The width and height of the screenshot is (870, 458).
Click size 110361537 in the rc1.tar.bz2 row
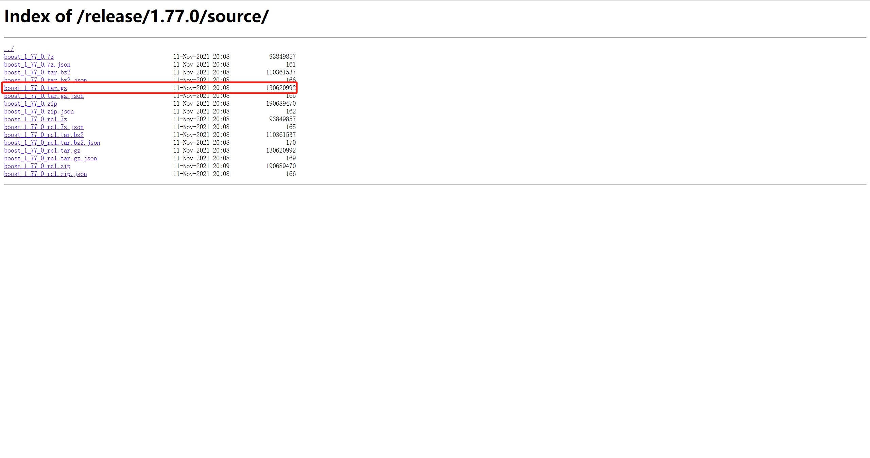click(x=281, y=135)
